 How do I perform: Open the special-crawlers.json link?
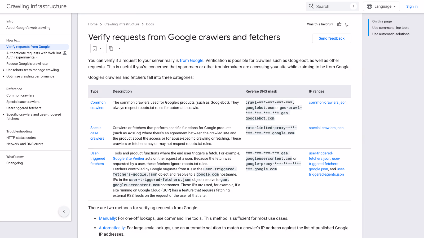coord(326,128)
